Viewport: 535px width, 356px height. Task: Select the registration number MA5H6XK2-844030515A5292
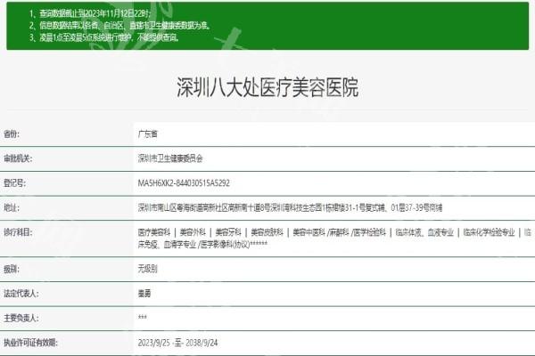tap(184, 183)
